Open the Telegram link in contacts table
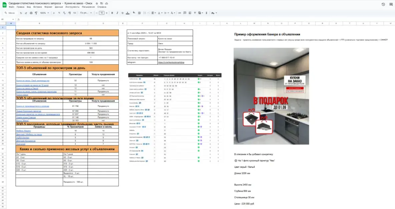 [x=170, y=62]
